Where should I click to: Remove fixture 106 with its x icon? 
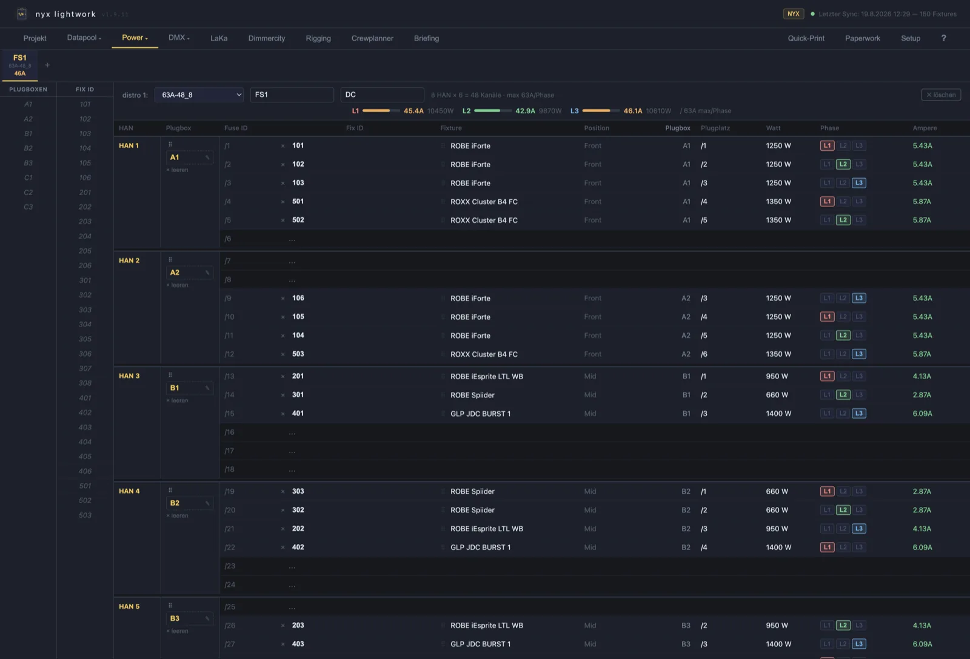[x=283, y=299]
